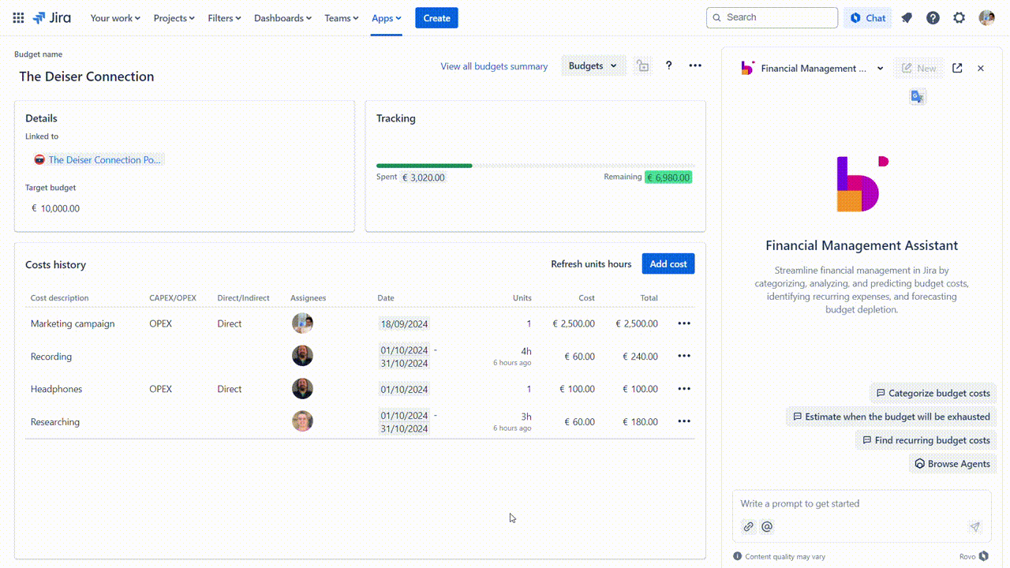
Task: Click Spent amount € 3,020.00
Action: (x=423, y=177)
